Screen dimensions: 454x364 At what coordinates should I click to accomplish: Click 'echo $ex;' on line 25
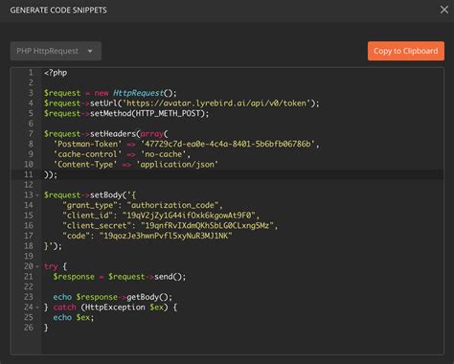pos(74,317)
